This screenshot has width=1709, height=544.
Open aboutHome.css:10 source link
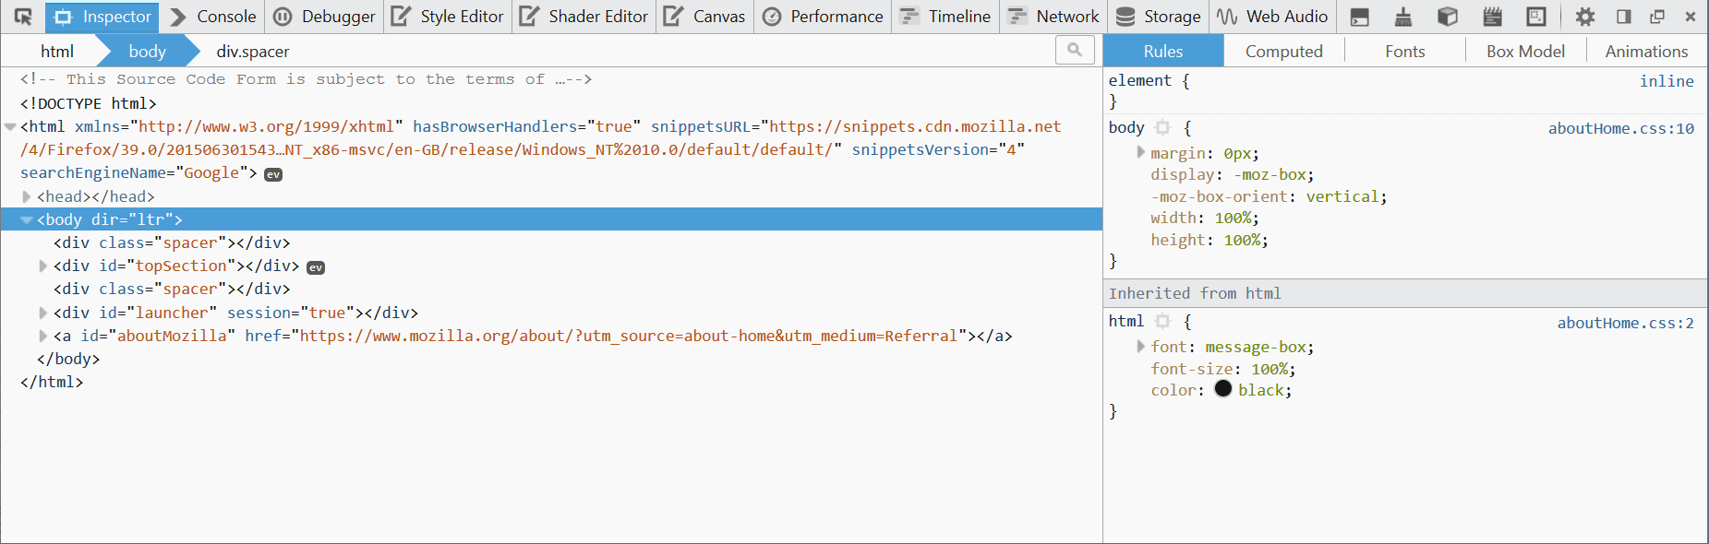[x=1621, y=128]
